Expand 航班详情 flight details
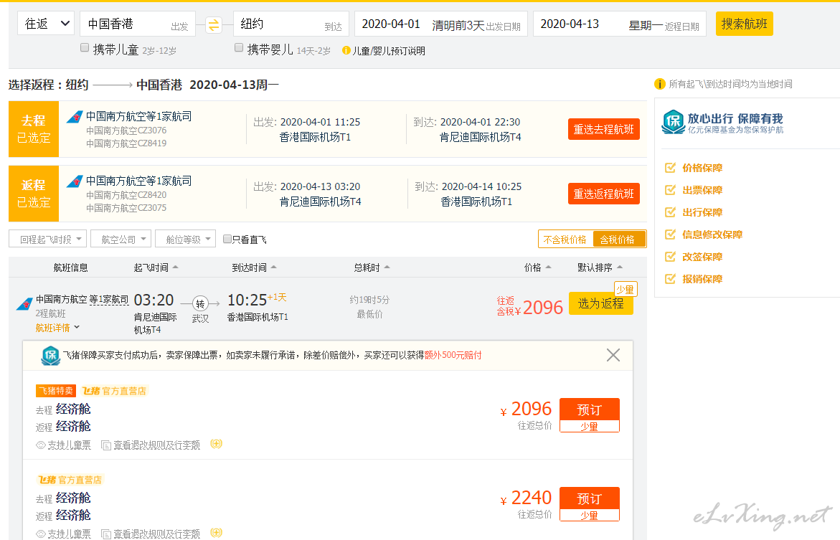 pos(57,328)
